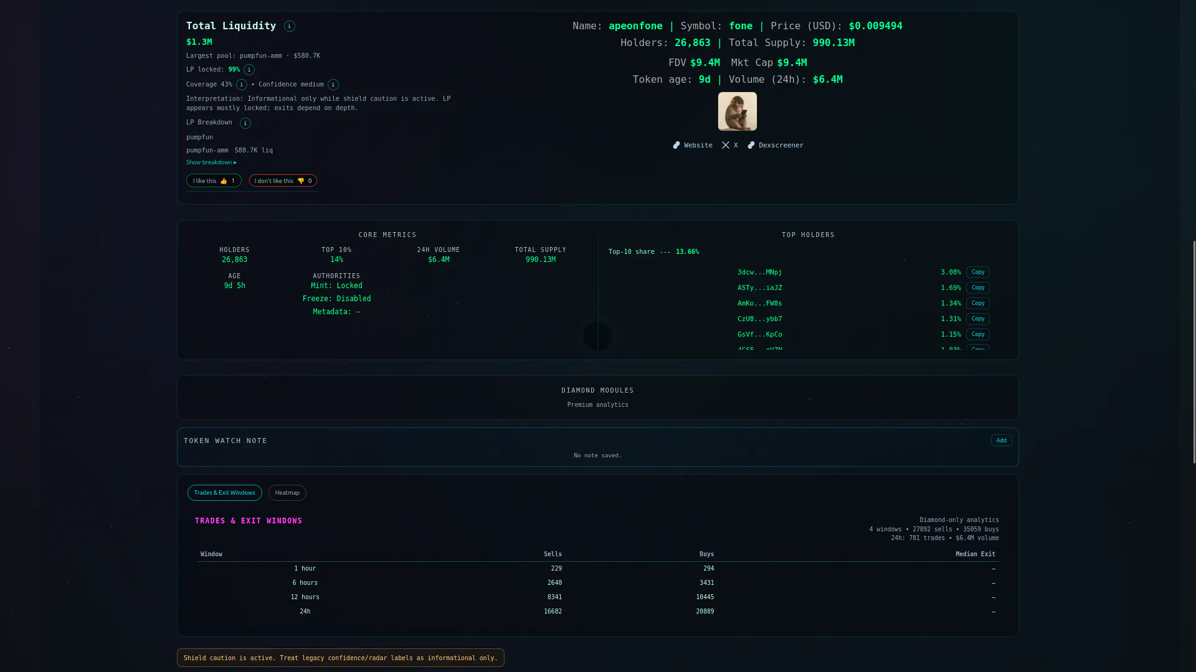The image size is (1196, 672).
Task: Click the page vertical scrollbar
Action: [1194, 352]
